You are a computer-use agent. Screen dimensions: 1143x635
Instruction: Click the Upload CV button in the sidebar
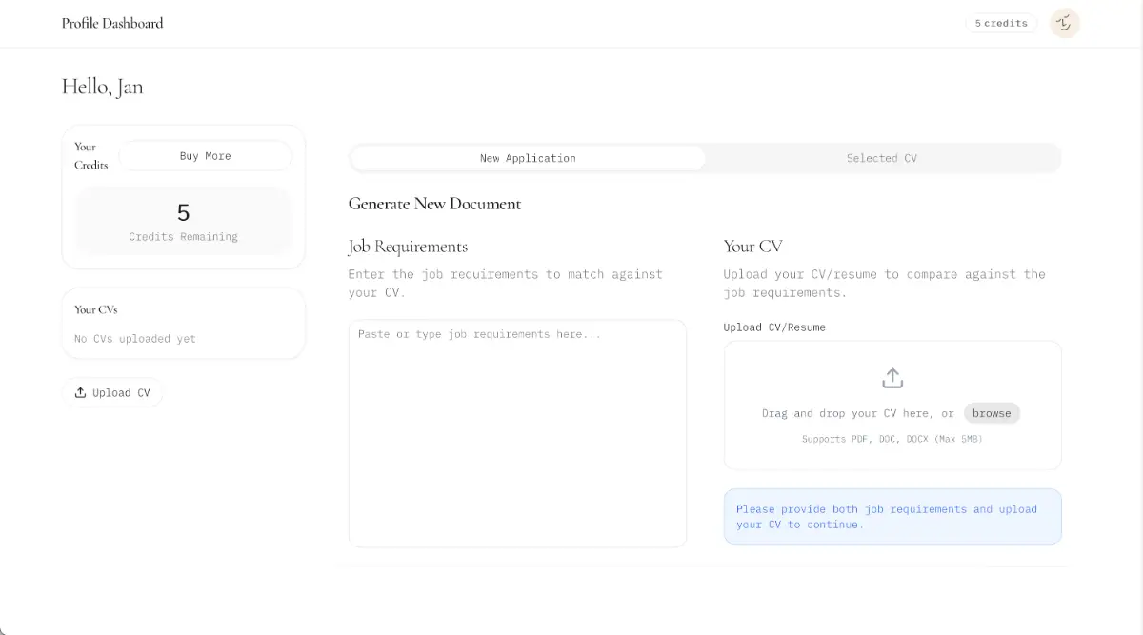click(x=112, y=392)
